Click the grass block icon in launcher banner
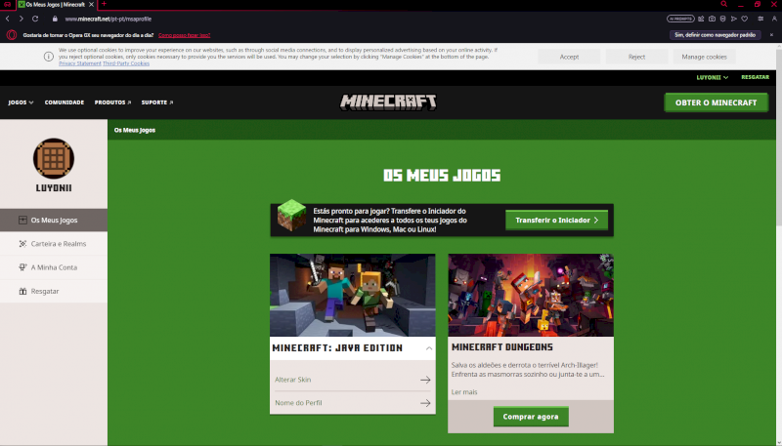The width and height of the screenshot is (782, 446). tap(291, 216)
